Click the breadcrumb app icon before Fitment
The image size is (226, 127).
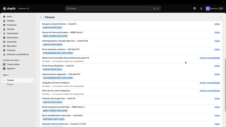[41, 17]
